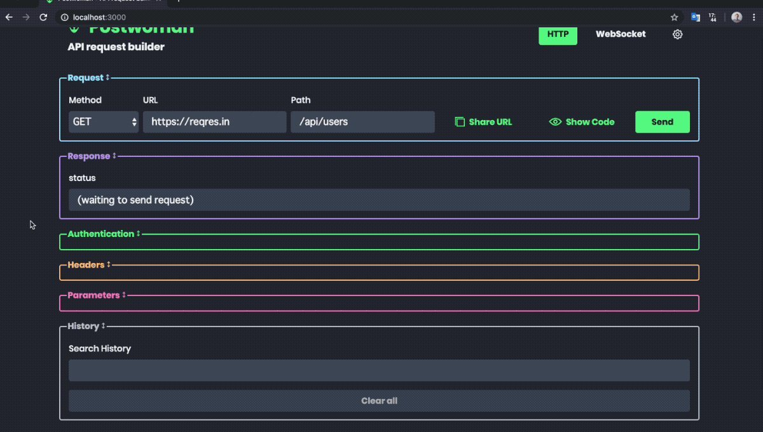This screenshot has height=432, width=763.
Task: Click the browser forward arrow
Action: click(26, 17)
